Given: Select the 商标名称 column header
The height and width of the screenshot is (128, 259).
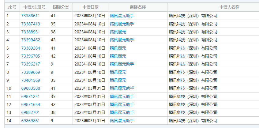Looking at the screenshot, I should tap(137, 7).
